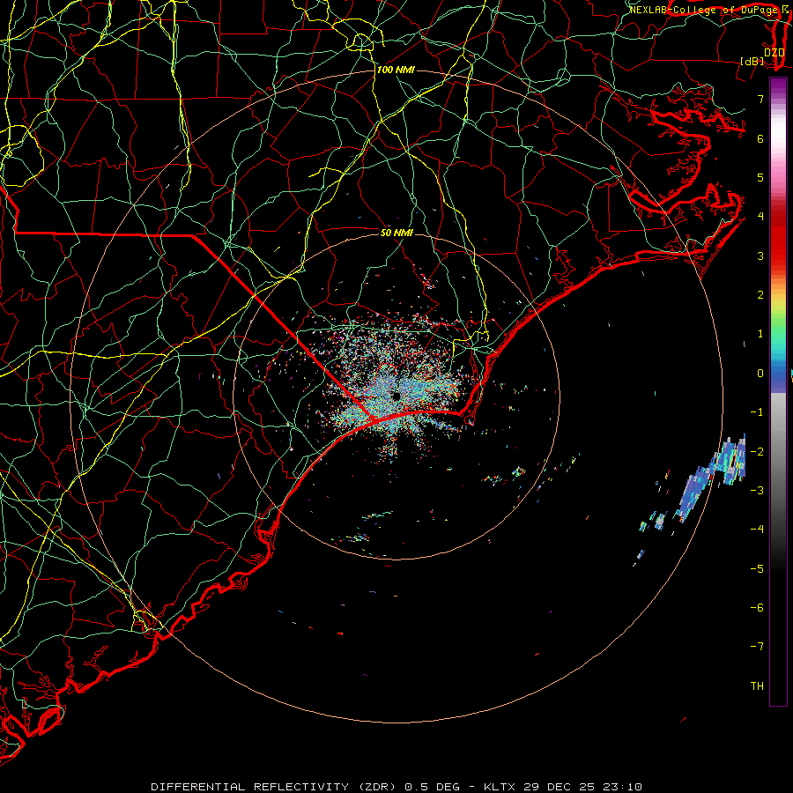Click the ZDR color scale bar
Viewport: 793px width, 793px height.
(778, 391)
